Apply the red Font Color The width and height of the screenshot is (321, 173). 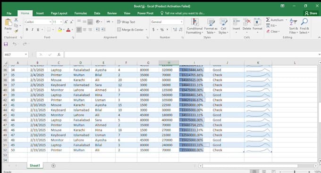point(68,30)
